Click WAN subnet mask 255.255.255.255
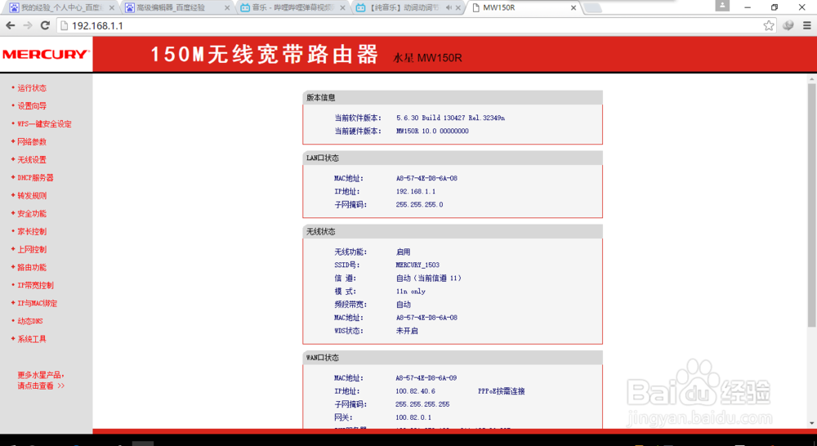817x446 pixels. click(422, 404)
